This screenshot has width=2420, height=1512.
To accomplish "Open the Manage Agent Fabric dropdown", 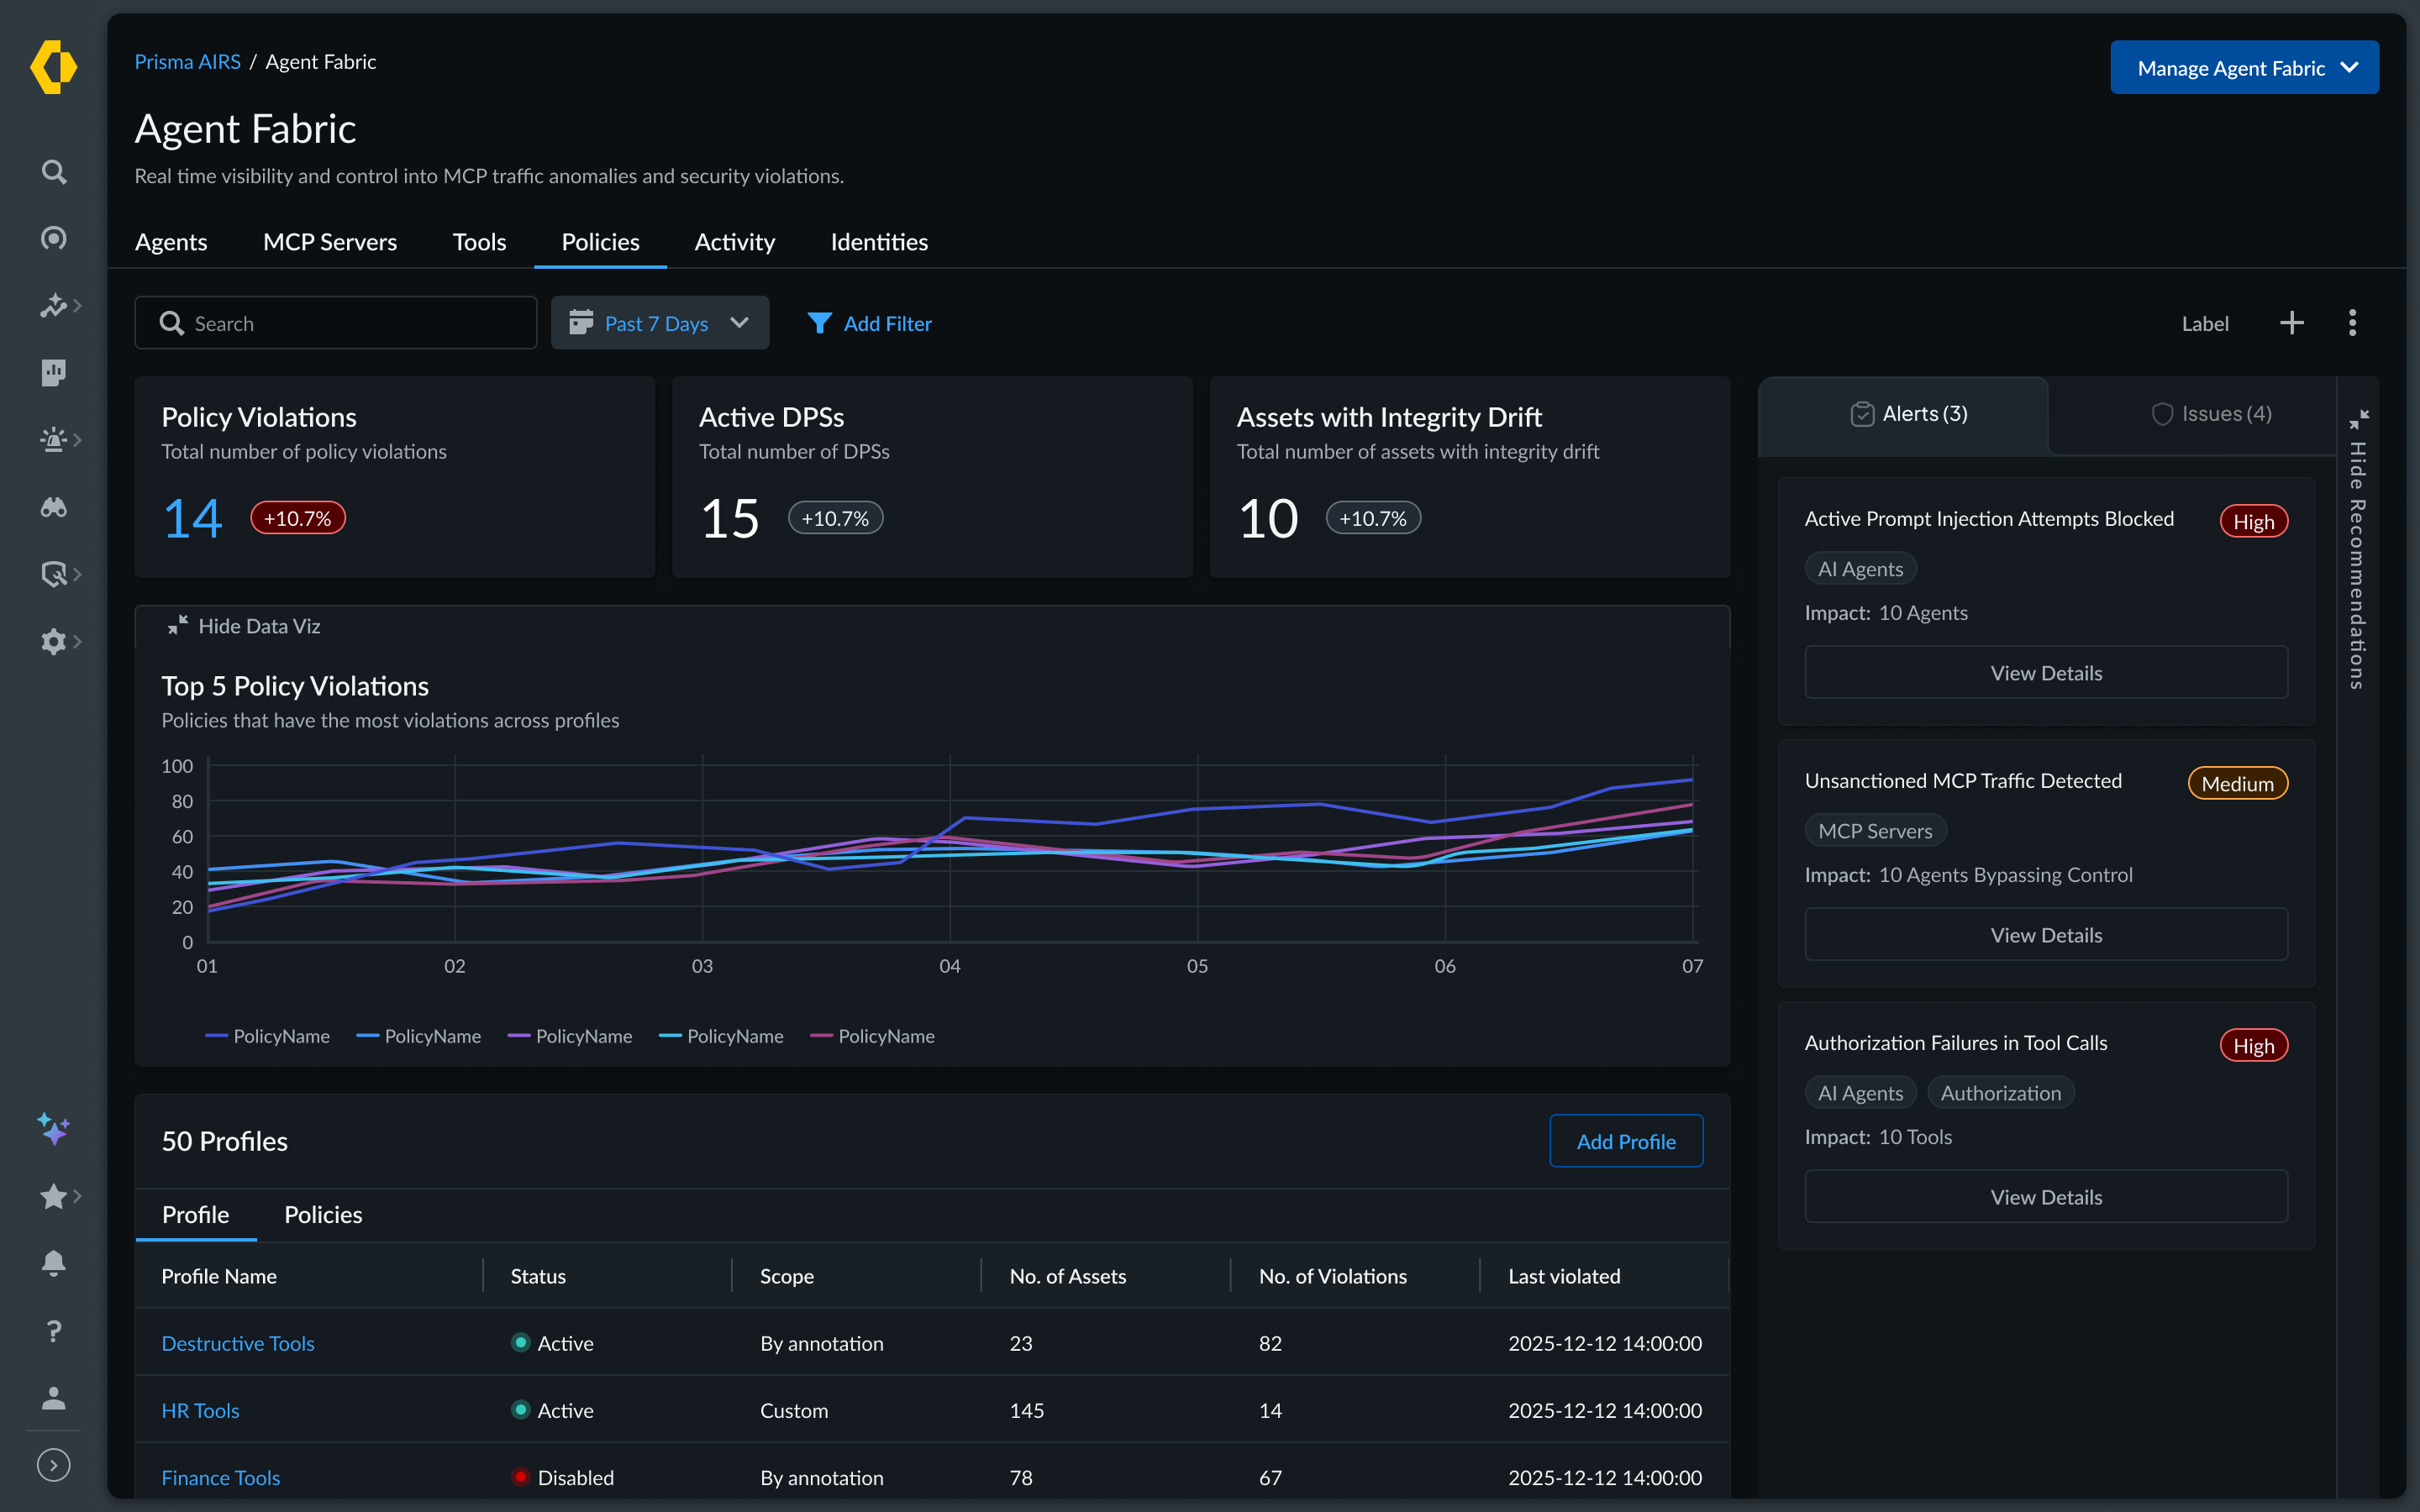I will tap(2244, 67).
